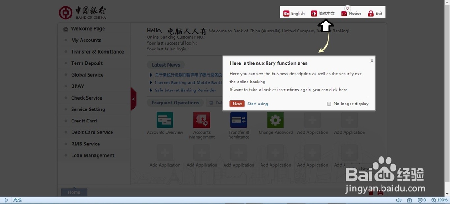
Task: Click the Latest News heading
Action: pos(166,65)
